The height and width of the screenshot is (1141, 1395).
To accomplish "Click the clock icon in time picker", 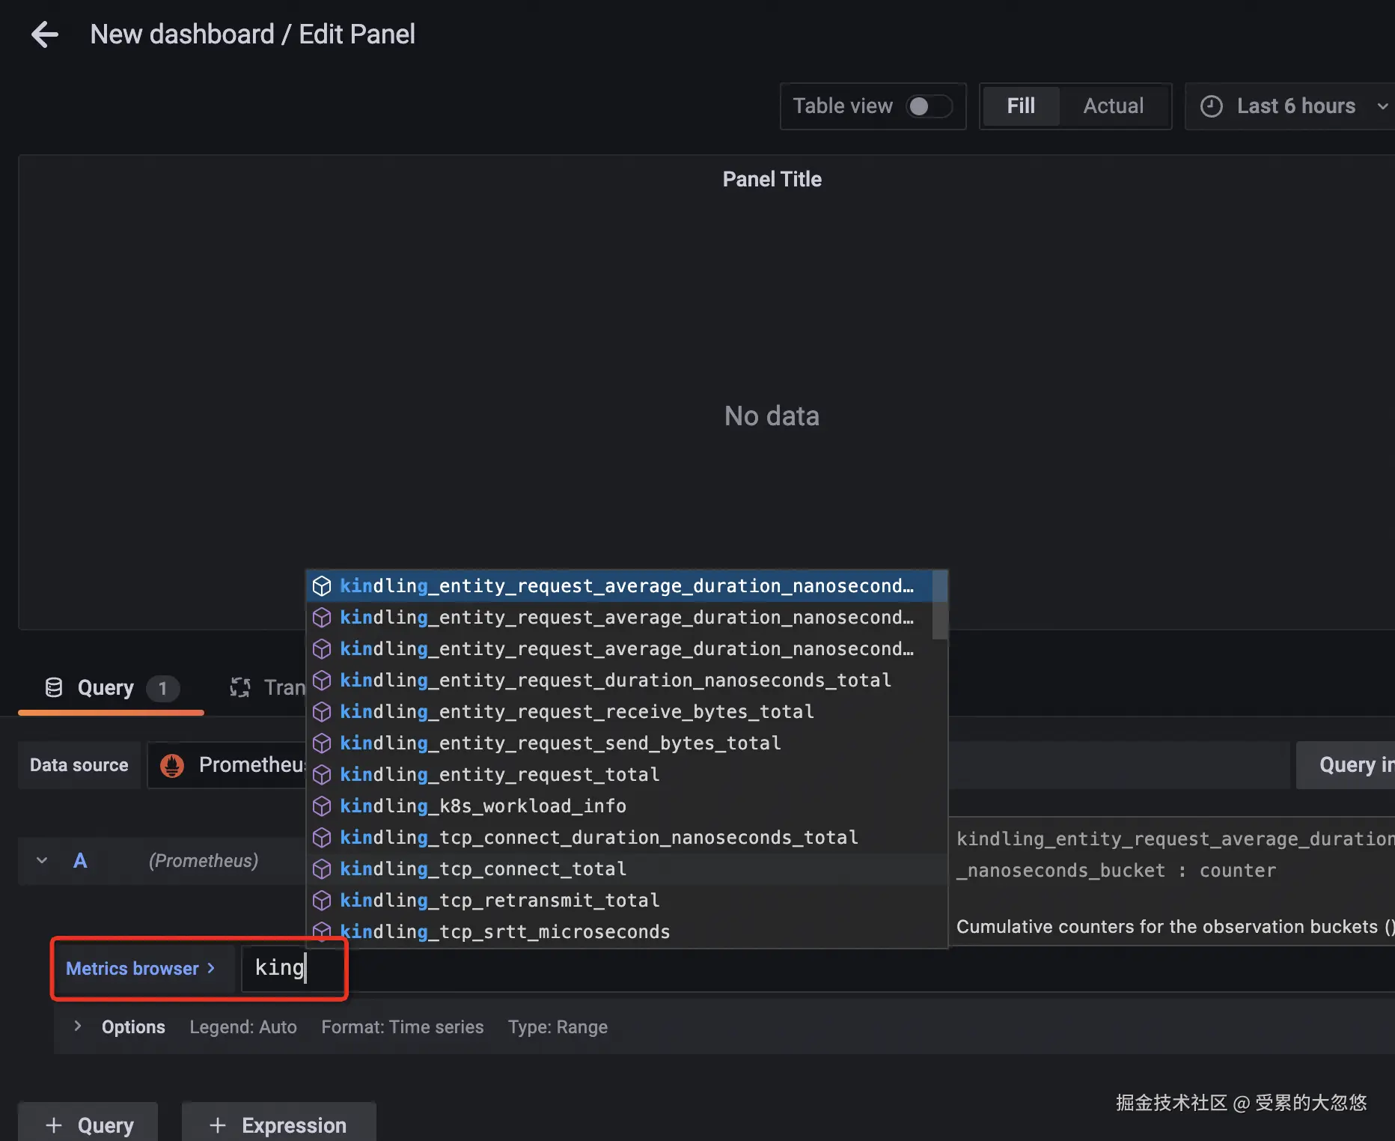I will pos(1211,106).
